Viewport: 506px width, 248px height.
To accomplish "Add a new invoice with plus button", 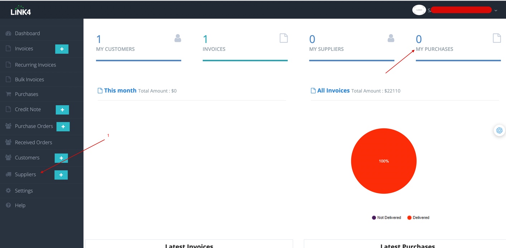I will (62, 49).
